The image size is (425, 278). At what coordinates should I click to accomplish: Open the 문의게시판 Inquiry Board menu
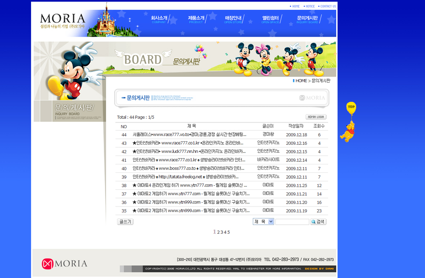pyautogui.click(x=307, y=19)
